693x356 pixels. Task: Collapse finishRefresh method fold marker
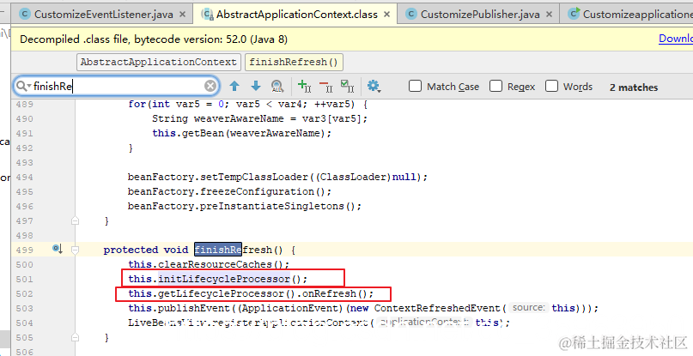coord(75,250)
